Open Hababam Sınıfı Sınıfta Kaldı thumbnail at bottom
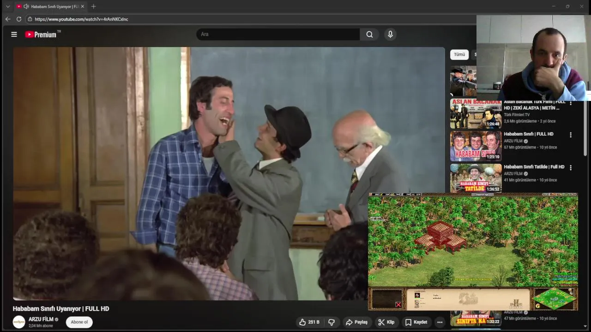591x332 pixels. (476, 318)
